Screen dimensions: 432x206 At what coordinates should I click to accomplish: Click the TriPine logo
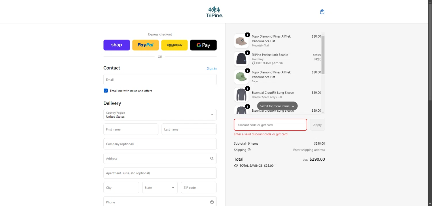[215, 12]
